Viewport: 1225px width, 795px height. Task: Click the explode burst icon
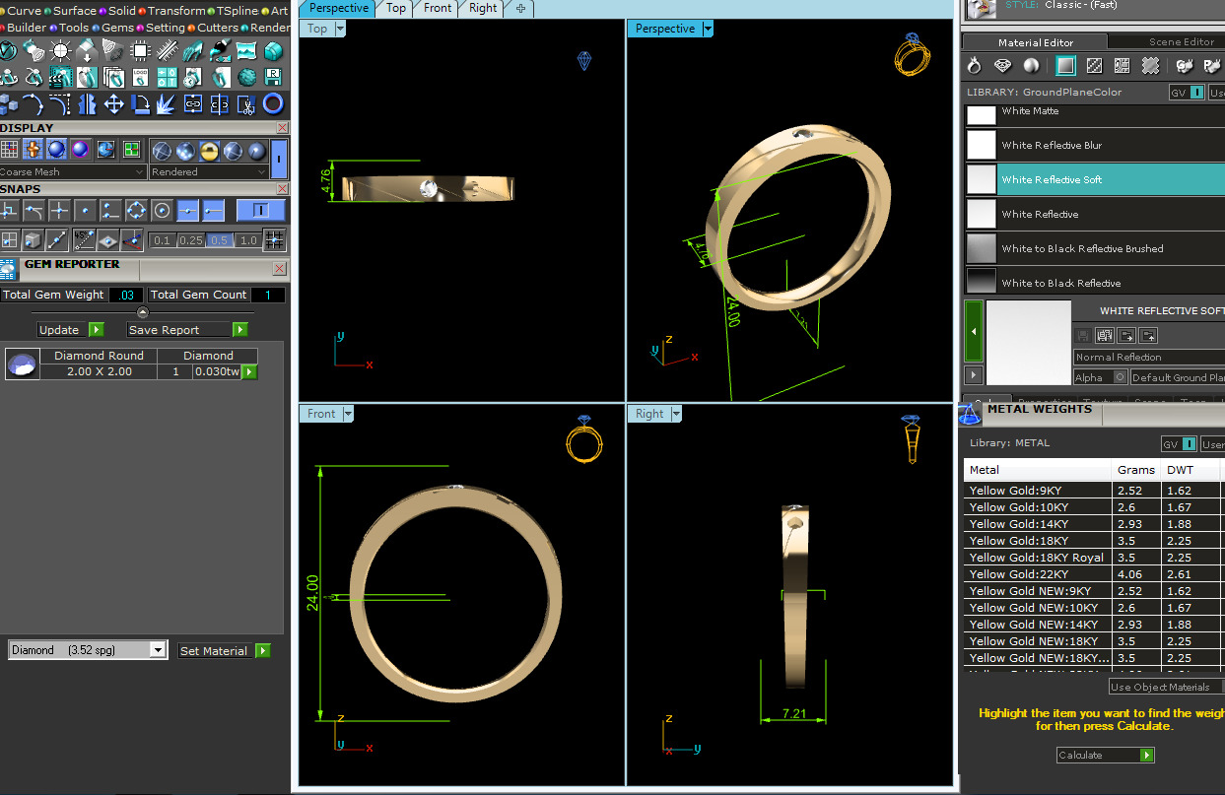tap(166, 103)
